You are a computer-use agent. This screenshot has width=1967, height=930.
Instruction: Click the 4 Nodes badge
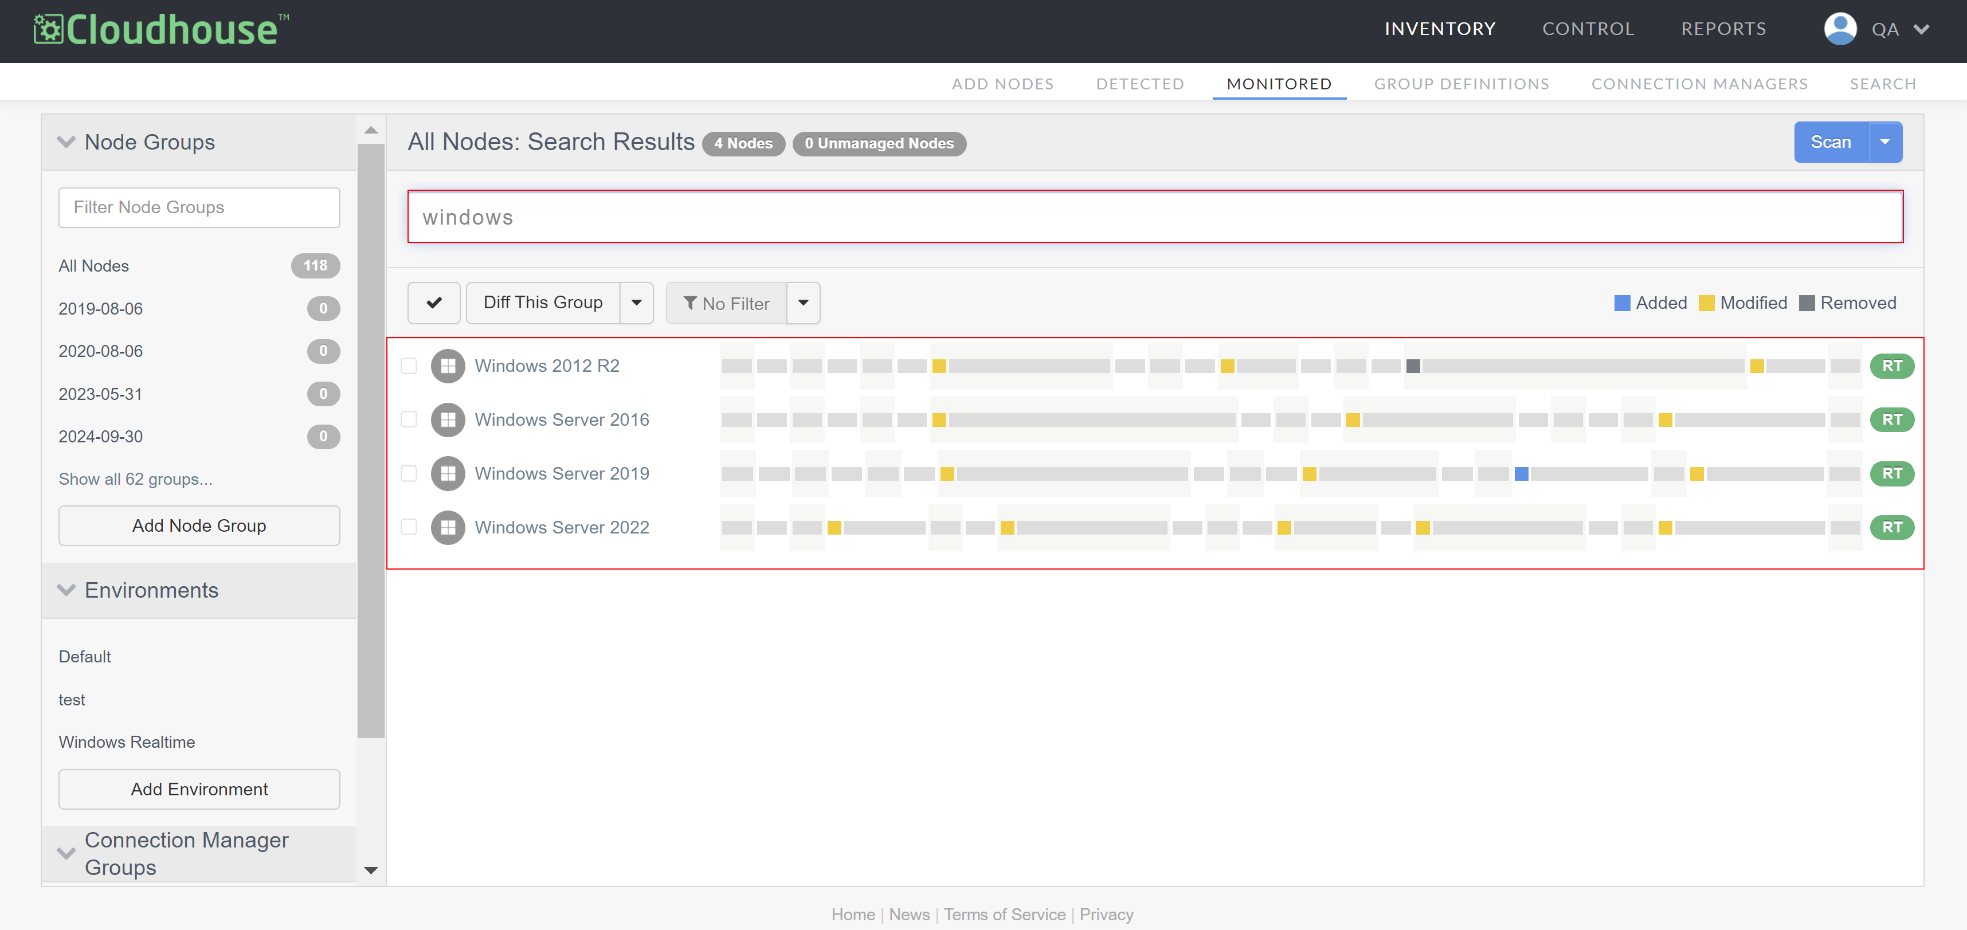(x=743, y=144)
